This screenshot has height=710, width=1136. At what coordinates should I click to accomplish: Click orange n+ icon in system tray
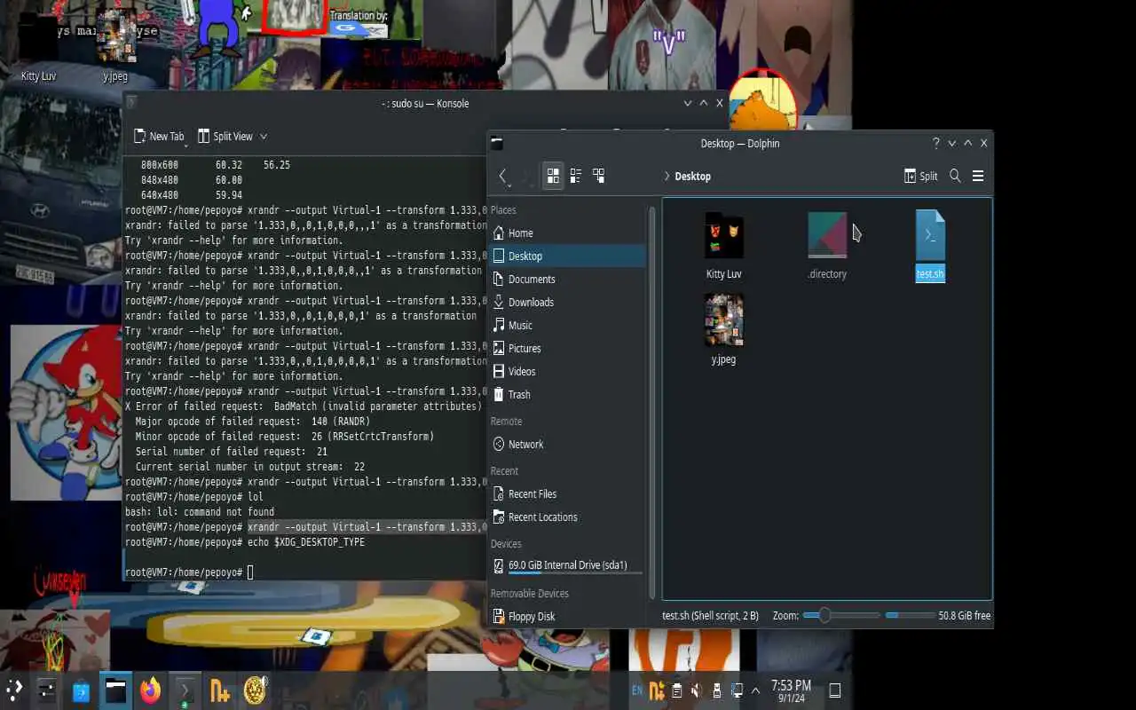pyautogui.click(x=658, y=690)
